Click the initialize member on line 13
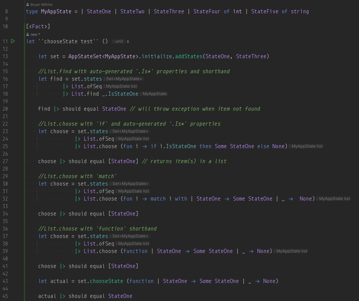Viewport: 359px width, 301px height. (x=157, y=56)
